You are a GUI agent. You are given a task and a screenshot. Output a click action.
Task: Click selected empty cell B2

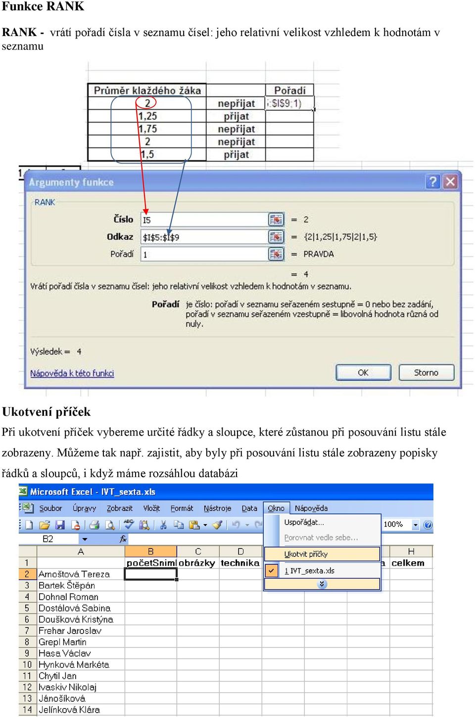tap(150, 574)
